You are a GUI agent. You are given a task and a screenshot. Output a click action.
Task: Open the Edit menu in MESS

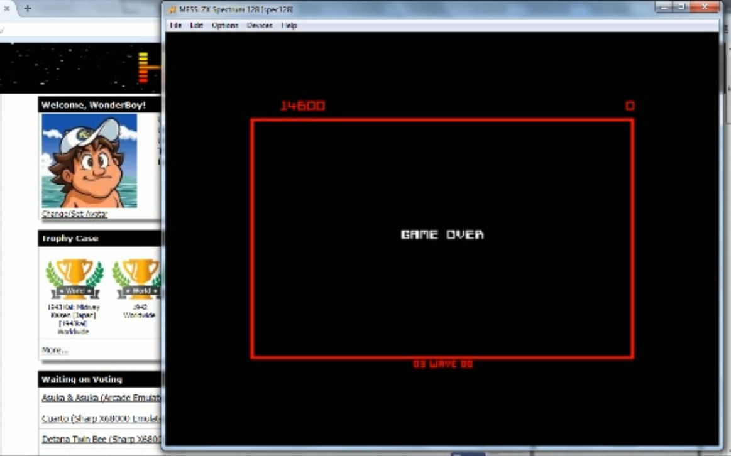197,26
